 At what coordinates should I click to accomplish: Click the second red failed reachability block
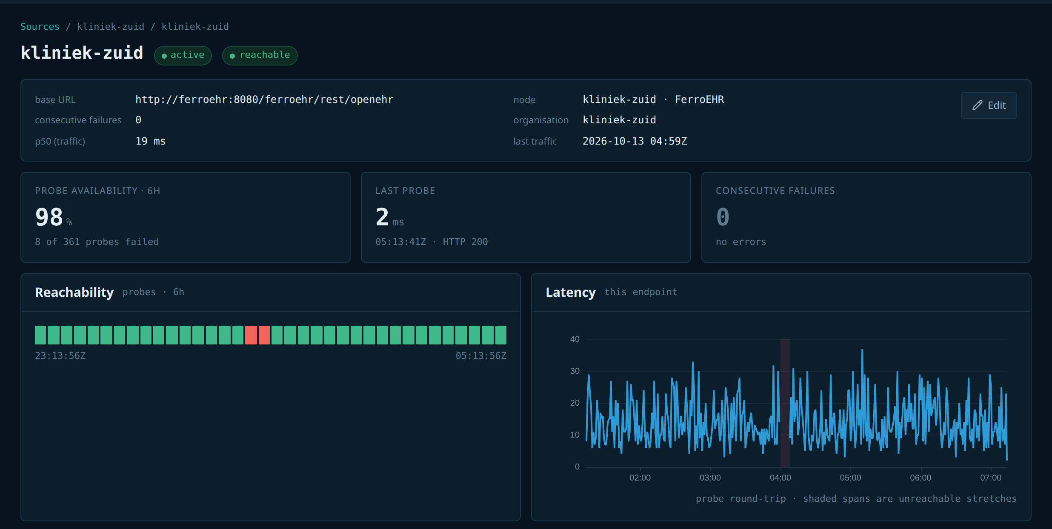point(264,335)
